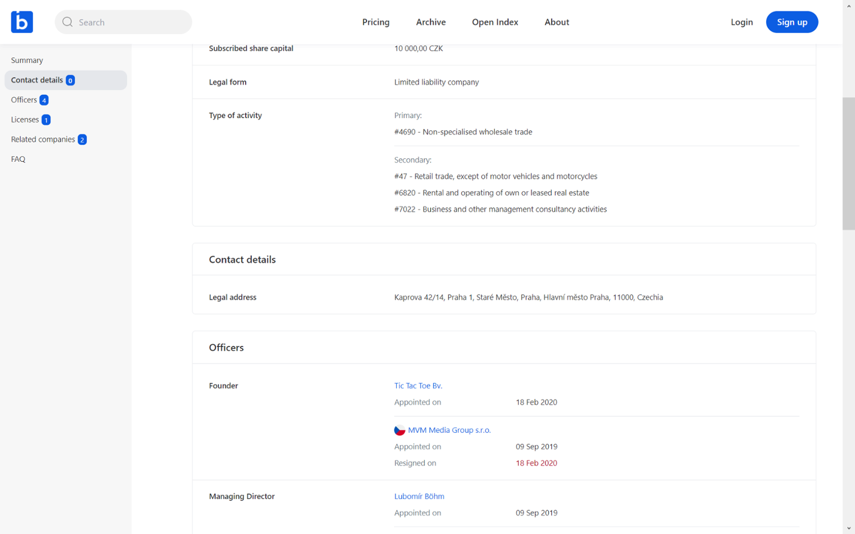Open the About page
Screen dimensions: 855x534
[x=556, y=22]
